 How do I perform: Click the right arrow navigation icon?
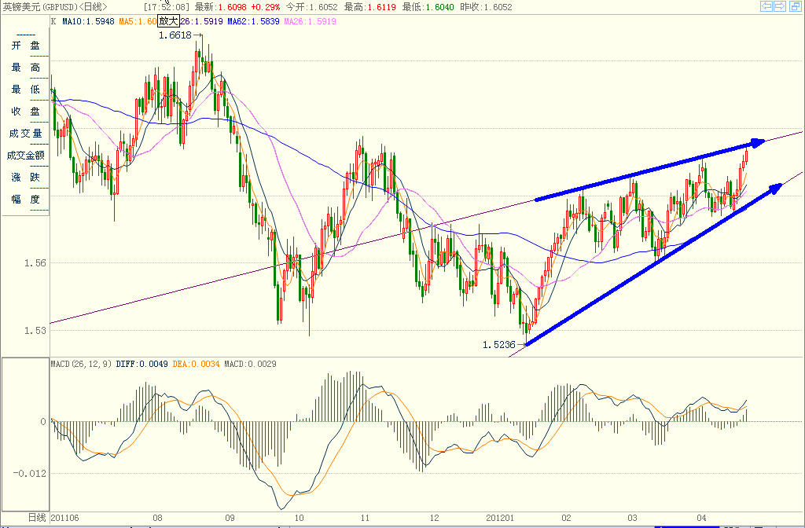780,6
